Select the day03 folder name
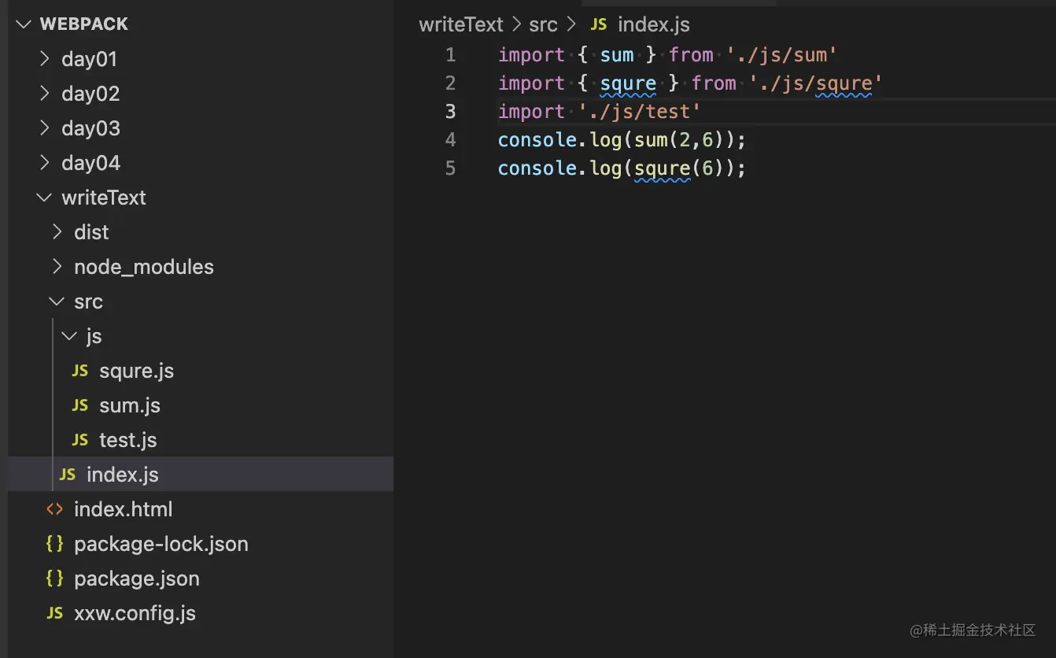The image size is (1056, 658). pos(90,128)
